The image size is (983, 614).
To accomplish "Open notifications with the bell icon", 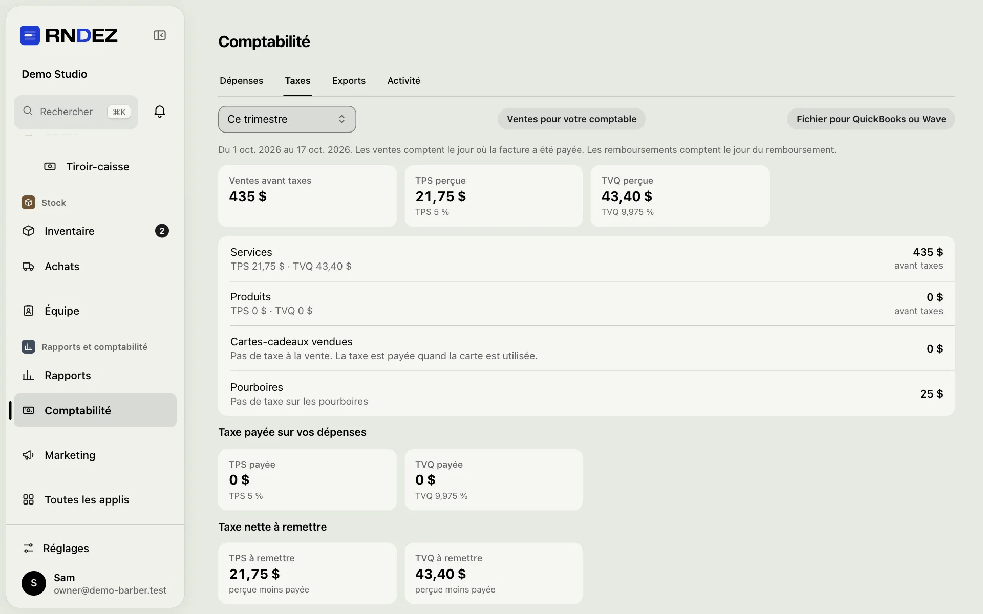I will tap(160, 112).
